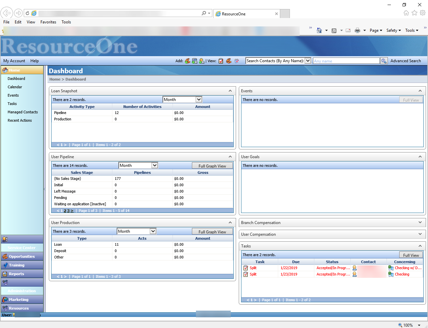This screenshot has width=428, height=328.
Task: Click the first Split task checkbox icon
Action: click(246, 268)
